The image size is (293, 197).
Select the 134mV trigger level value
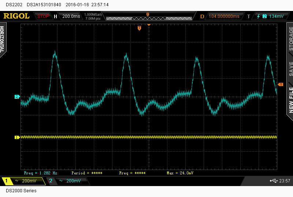tap(276, 16)
